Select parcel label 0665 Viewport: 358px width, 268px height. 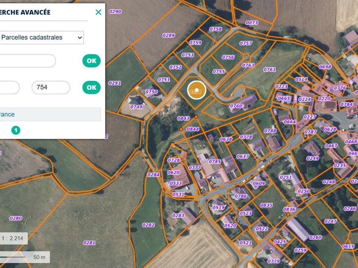284,98
